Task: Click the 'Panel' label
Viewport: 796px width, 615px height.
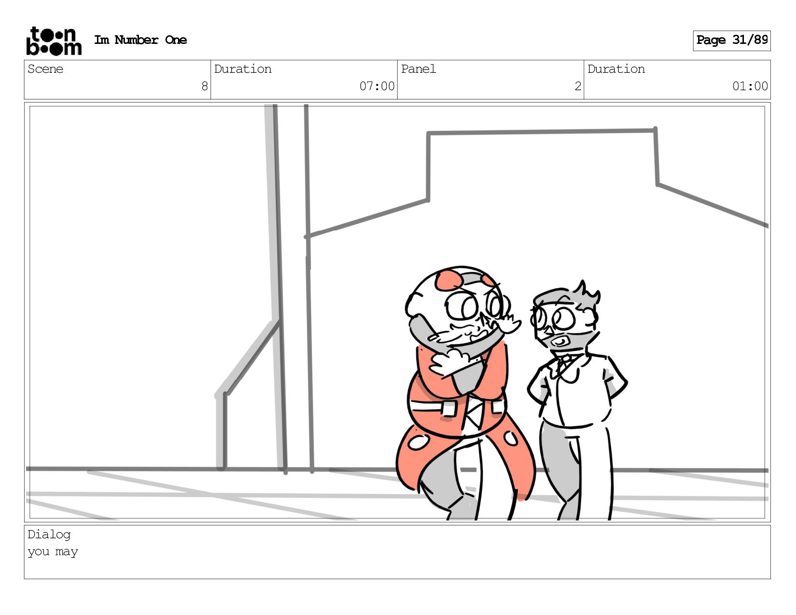Action: [418, 69]
